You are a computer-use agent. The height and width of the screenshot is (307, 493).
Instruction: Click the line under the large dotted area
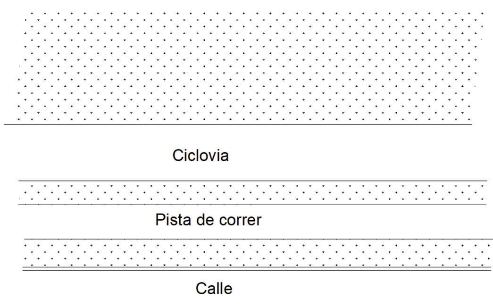tap(236, 124)
